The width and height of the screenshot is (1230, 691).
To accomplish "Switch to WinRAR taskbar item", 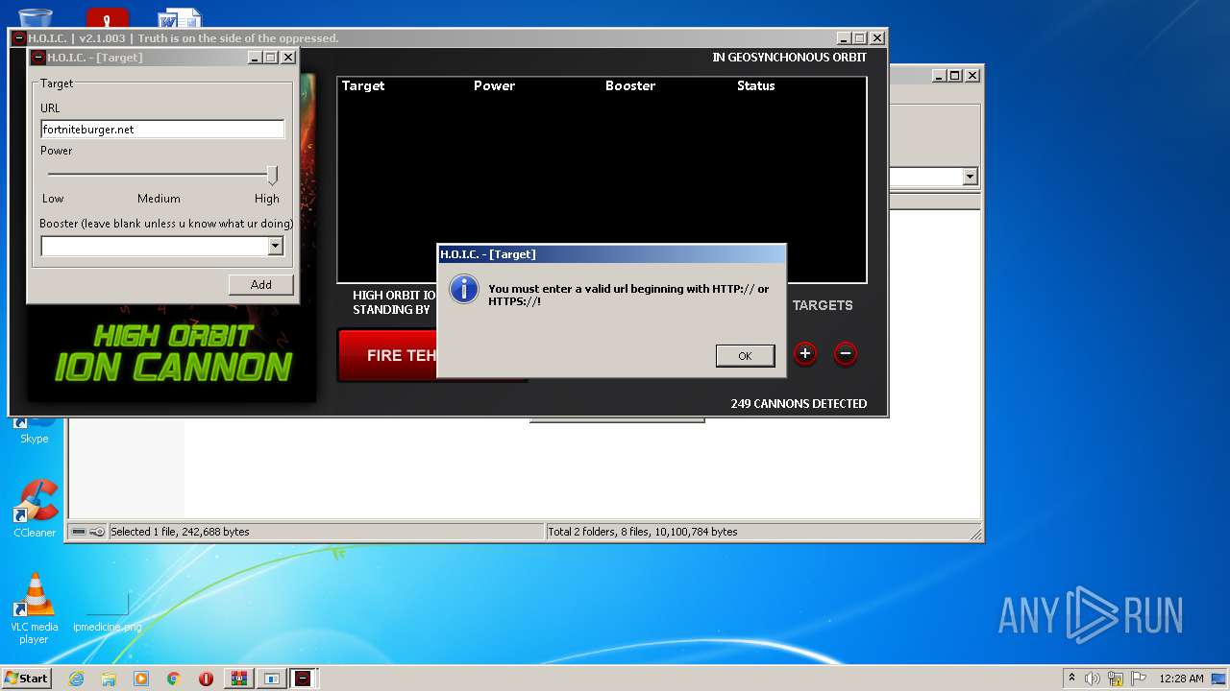I will [239, 679].
